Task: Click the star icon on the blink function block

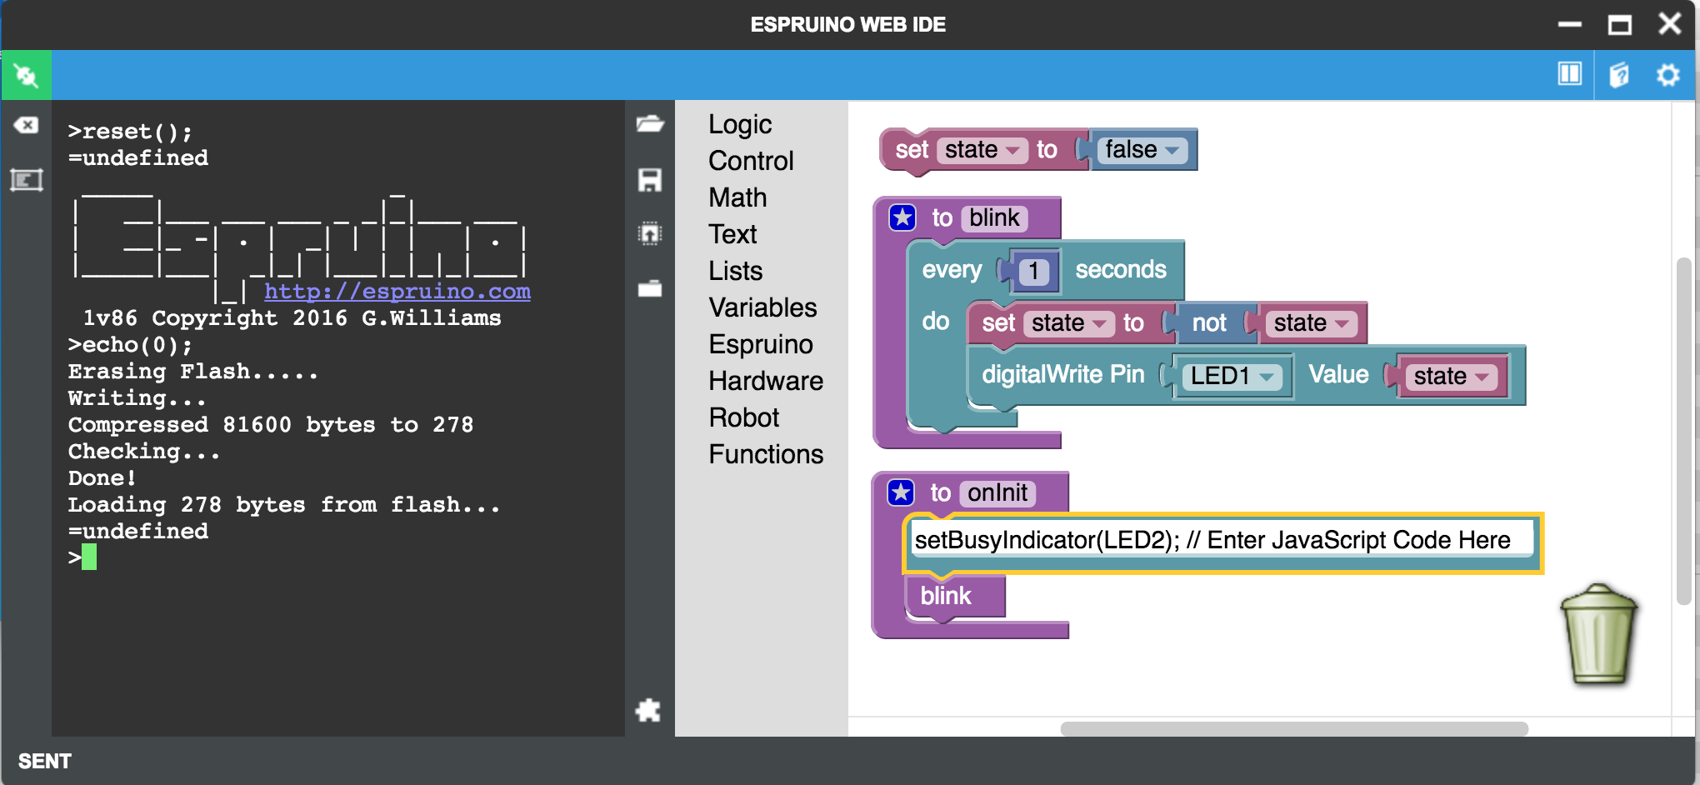Action: click(x=902, y=217)
